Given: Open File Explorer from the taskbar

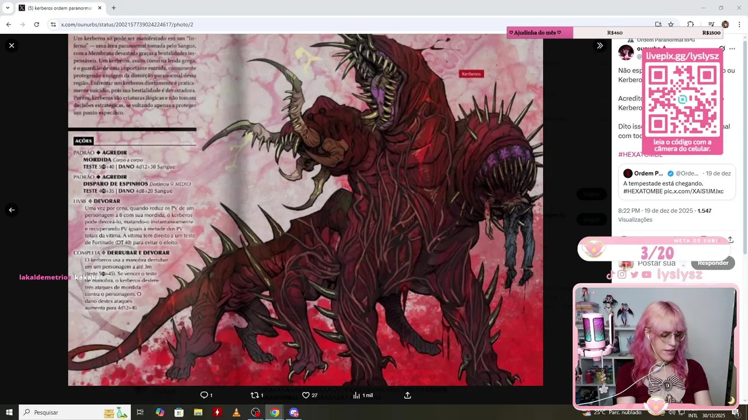Looking at the screenshot, I should (x=198, y=412).
